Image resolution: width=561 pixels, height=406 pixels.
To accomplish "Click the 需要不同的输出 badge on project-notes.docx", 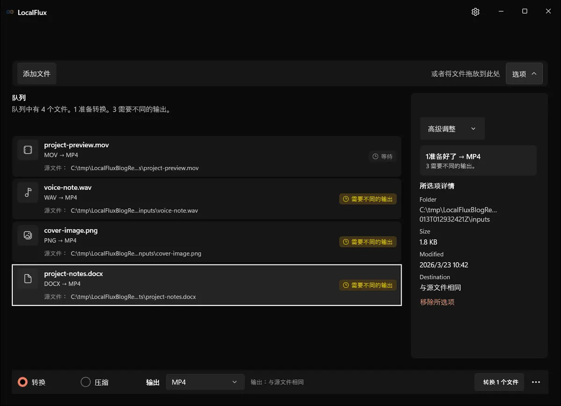I will click(x=368, y=285).
